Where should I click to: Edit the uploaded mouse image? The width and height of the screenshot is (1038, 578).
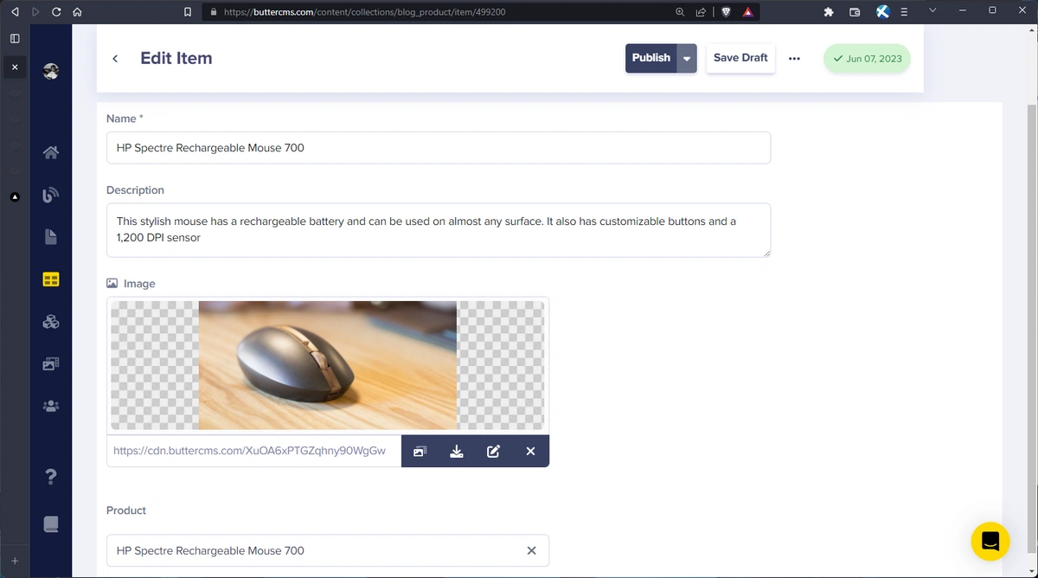coord(493,452)
